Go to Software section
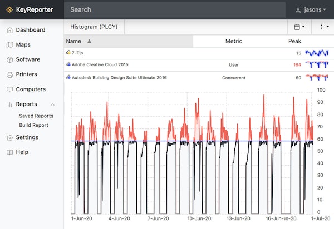 28,59
